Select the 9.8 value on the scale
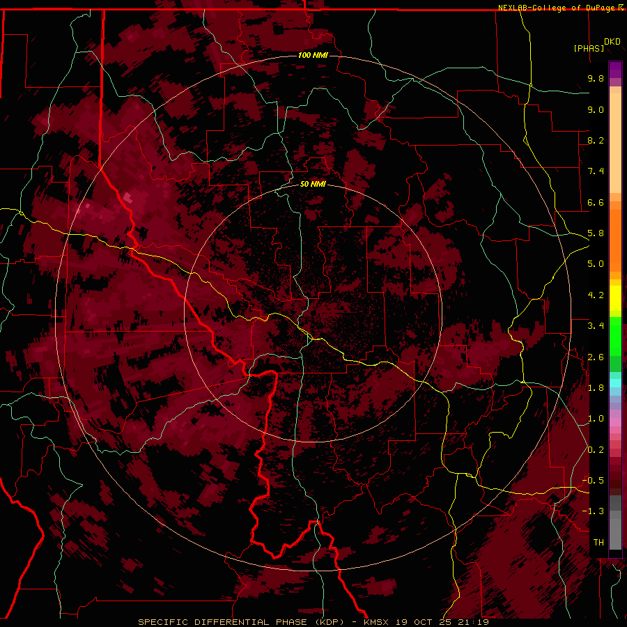 (x=596, y=78)
